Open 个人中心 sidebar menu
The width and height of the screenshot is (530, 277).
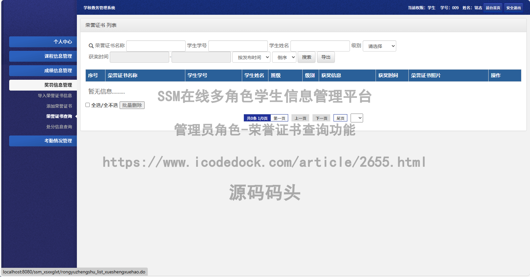coord(43,42)
